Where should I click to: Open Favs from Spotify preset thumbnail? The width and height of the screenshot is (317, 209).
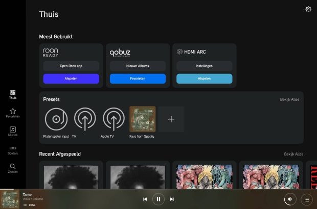click(x=143, y=119)
